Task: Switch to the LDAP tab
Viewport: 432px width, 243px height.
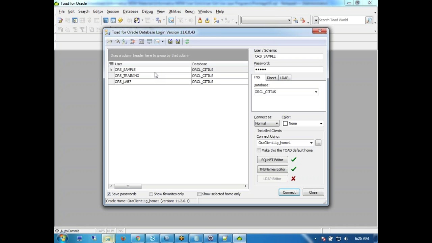Action: pyautogui.click(x=284, y=78)
